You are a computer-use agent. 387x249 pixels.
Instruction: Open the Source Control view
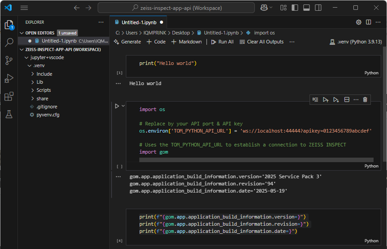click(x=9, y=60)
